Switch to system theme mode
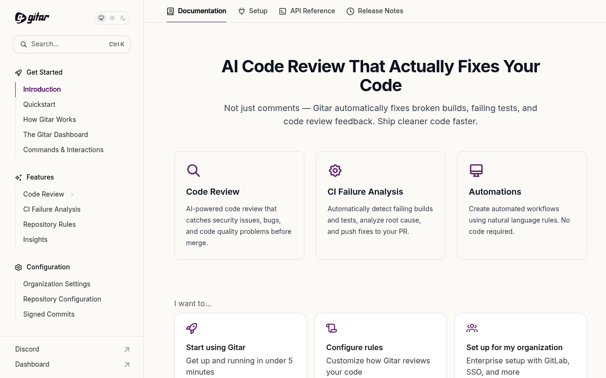 (101, 18)
